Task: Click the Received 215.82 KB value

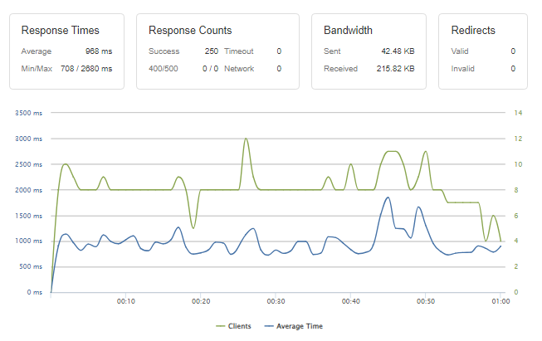Action: [396, 68]
